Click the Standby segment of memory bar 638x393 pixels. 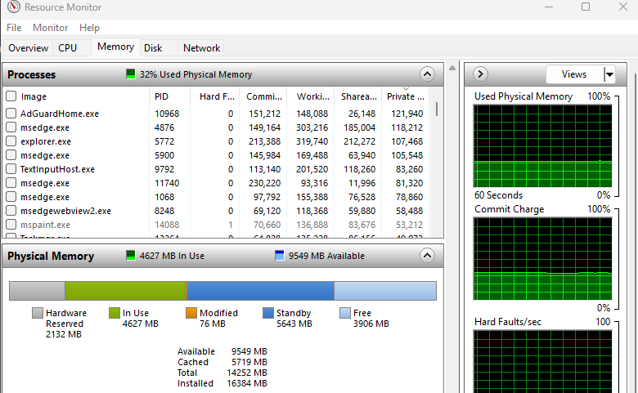click(x=260, y=291)
